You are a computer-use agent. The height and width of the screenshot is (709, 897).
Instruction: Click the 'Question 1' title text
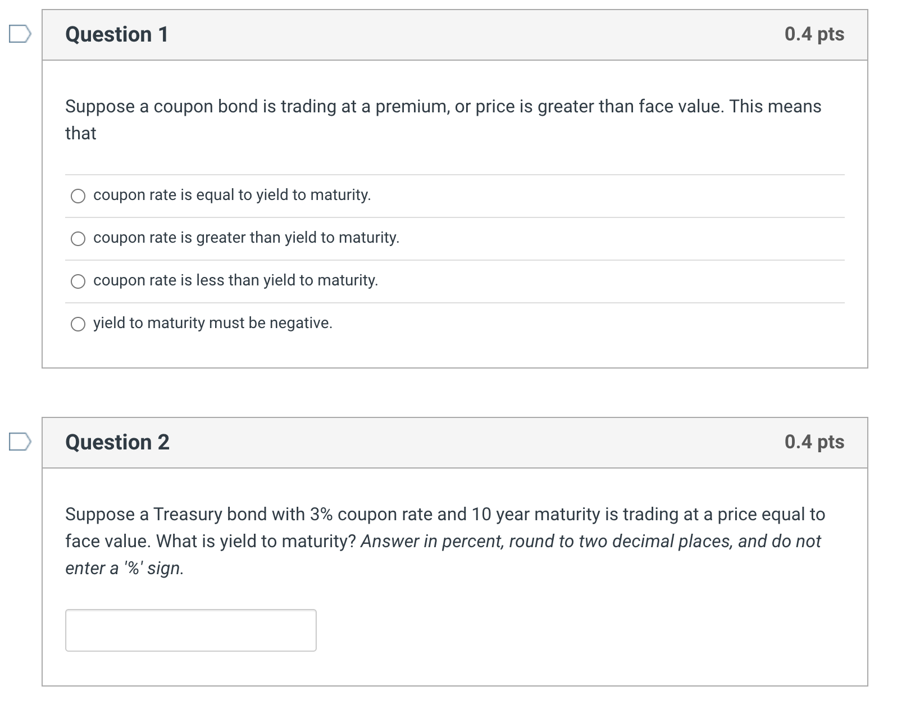coord(116,35)
